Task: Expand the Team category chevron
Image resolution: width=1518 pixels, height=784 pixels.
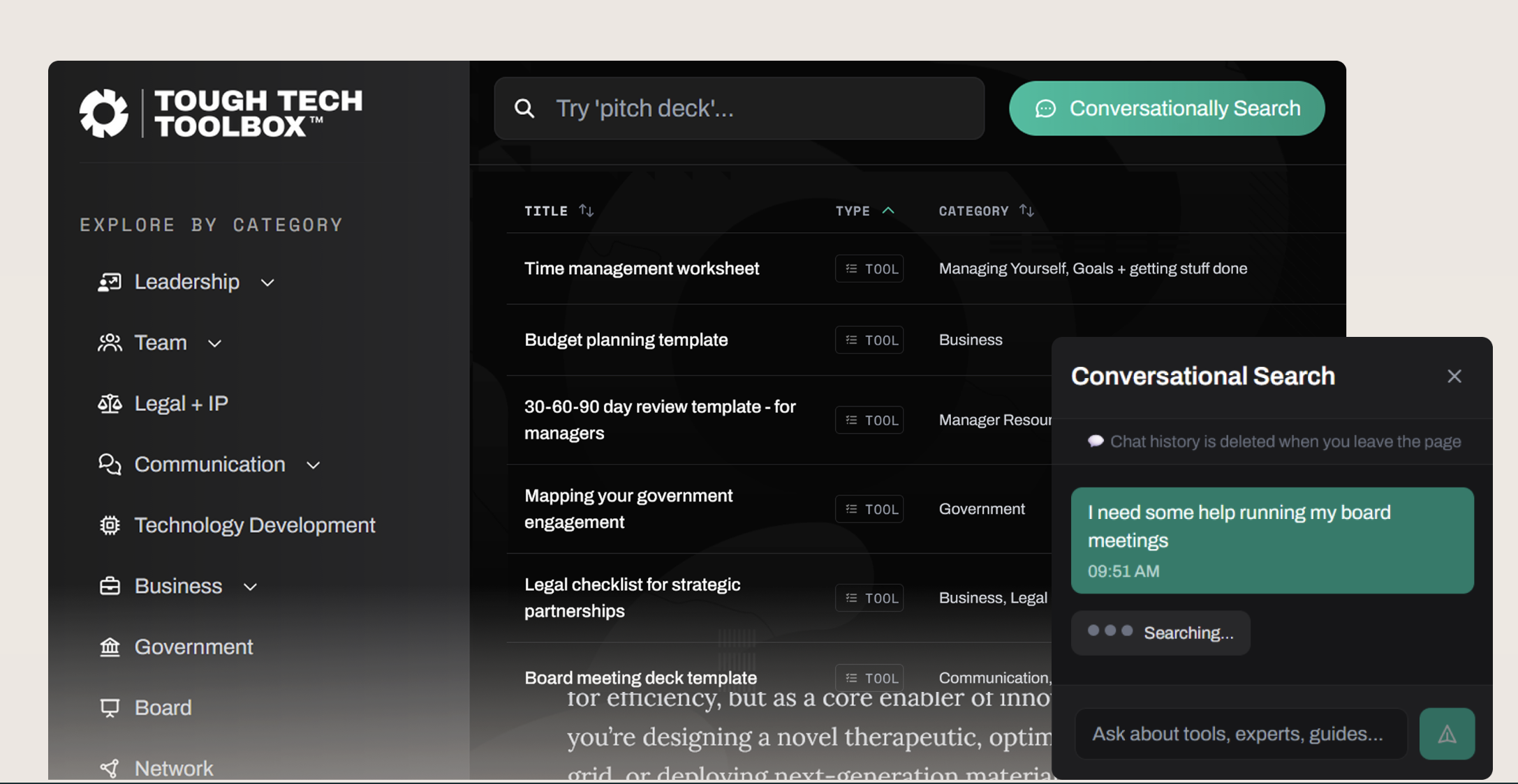Action: [215, 343]
